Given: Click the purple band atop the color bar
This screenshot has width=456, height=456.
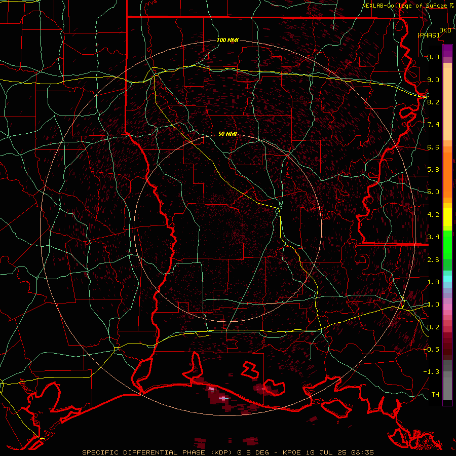Looking at the screenshot, I should [x=447, y=51].
